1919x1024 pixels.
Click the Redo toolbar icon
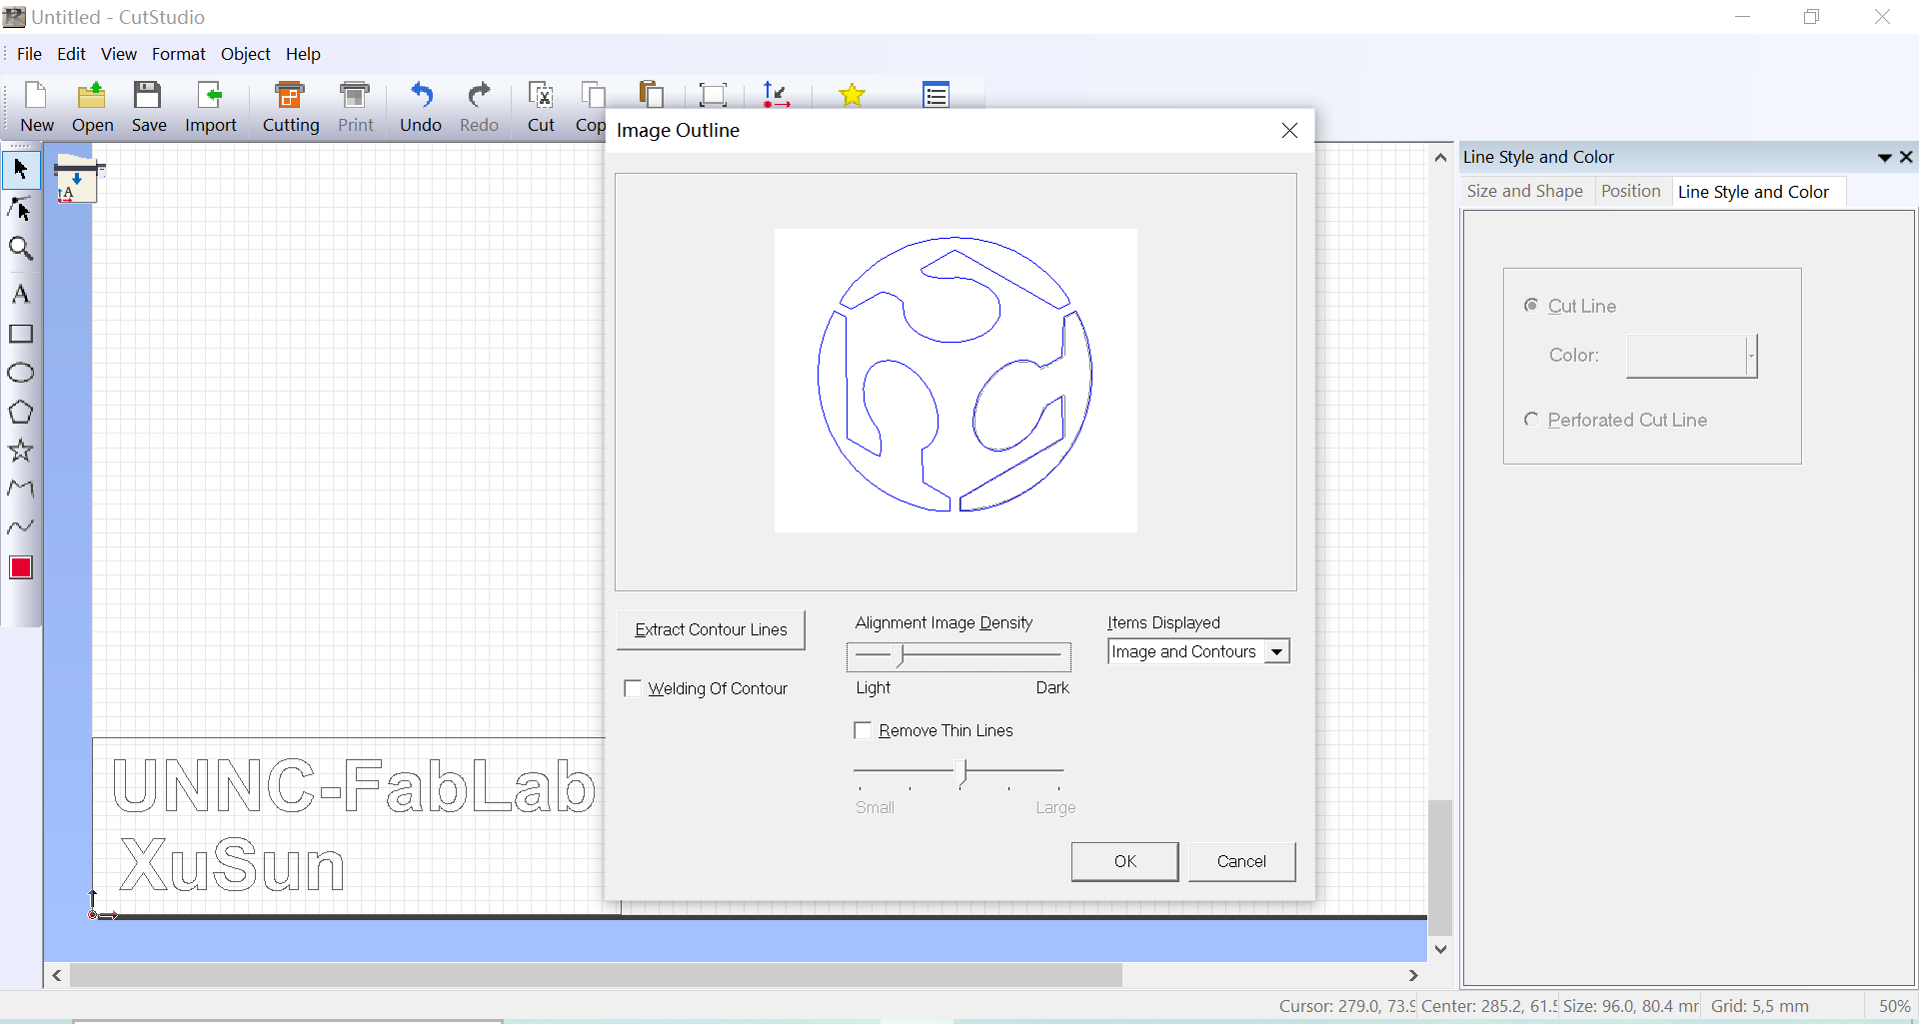tap(479, 107)
